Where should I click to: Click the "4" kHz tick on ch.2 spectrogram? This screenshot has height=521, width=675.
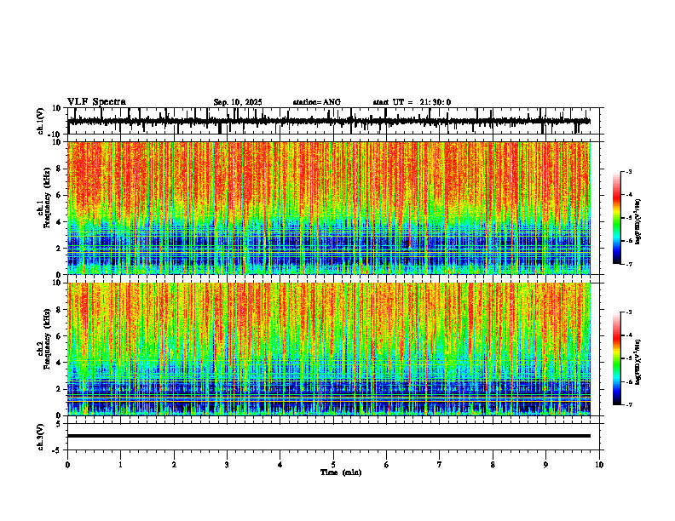pos(60,363)
